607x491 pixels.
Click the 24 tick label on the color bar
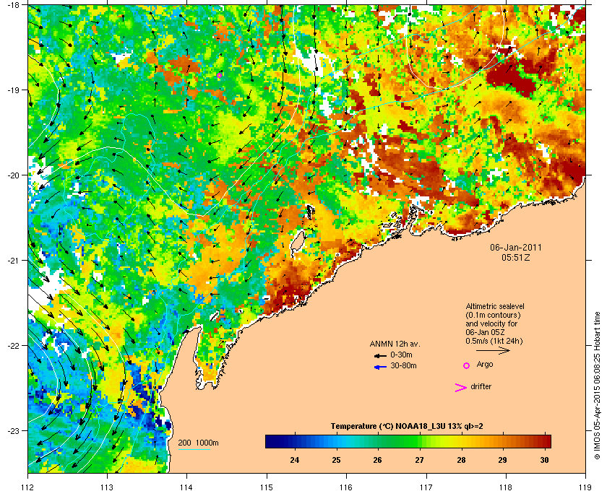(x=295, y=460)
